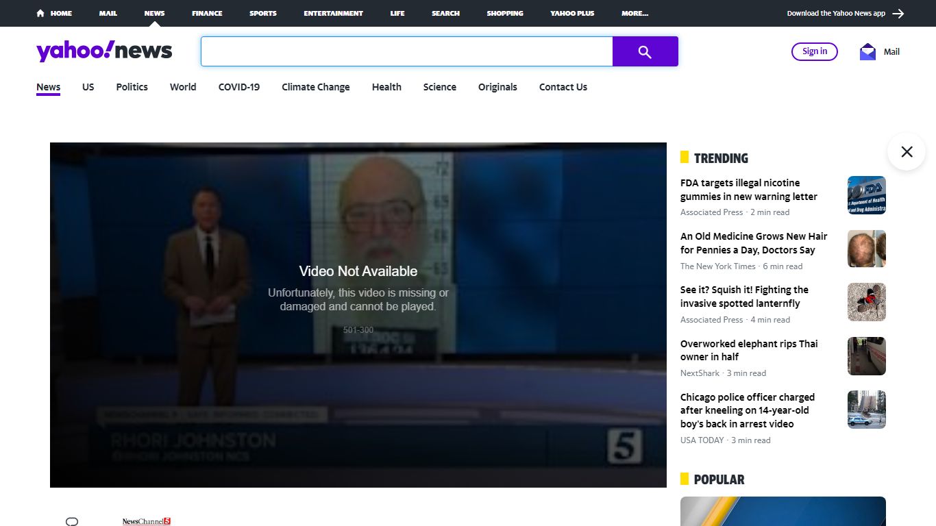Click the NewsChannel 5 source logo

tap(147, 522)
